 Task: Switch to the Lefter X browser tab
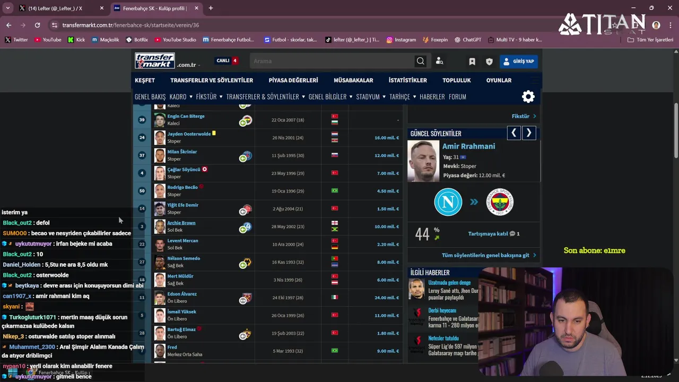point(55,8)
